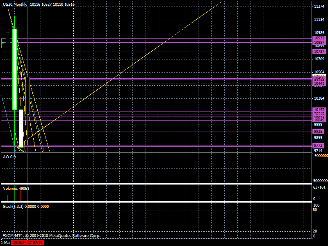This screenshot has width=328, height=246.
Task: Select the small green candlestick near 10932
Action: tap(8, 37)
